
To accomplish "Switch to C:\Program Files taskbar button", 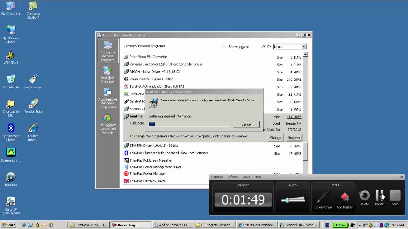I will 215,225.
